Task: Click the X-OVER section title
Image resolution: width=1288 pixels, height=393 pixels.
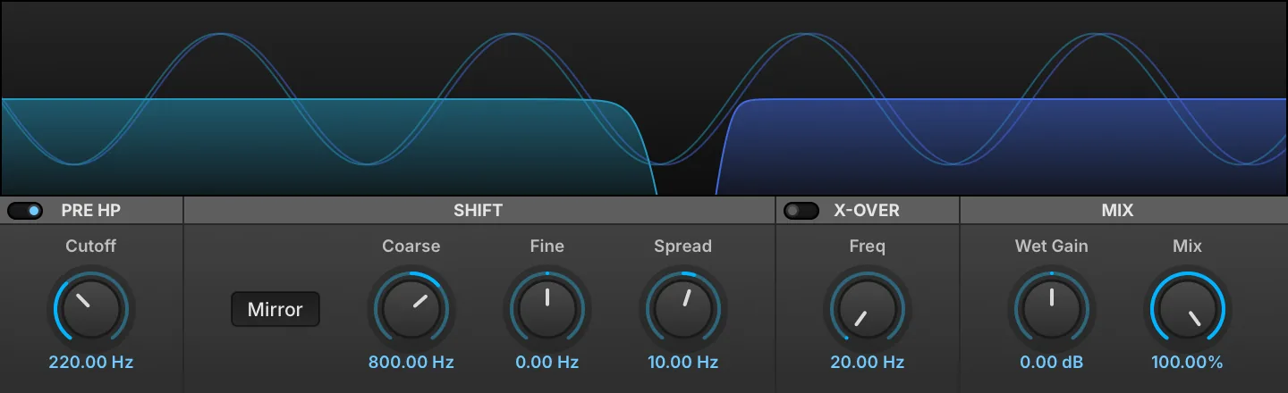Action: pyautogui.click(x=867, y=211)
